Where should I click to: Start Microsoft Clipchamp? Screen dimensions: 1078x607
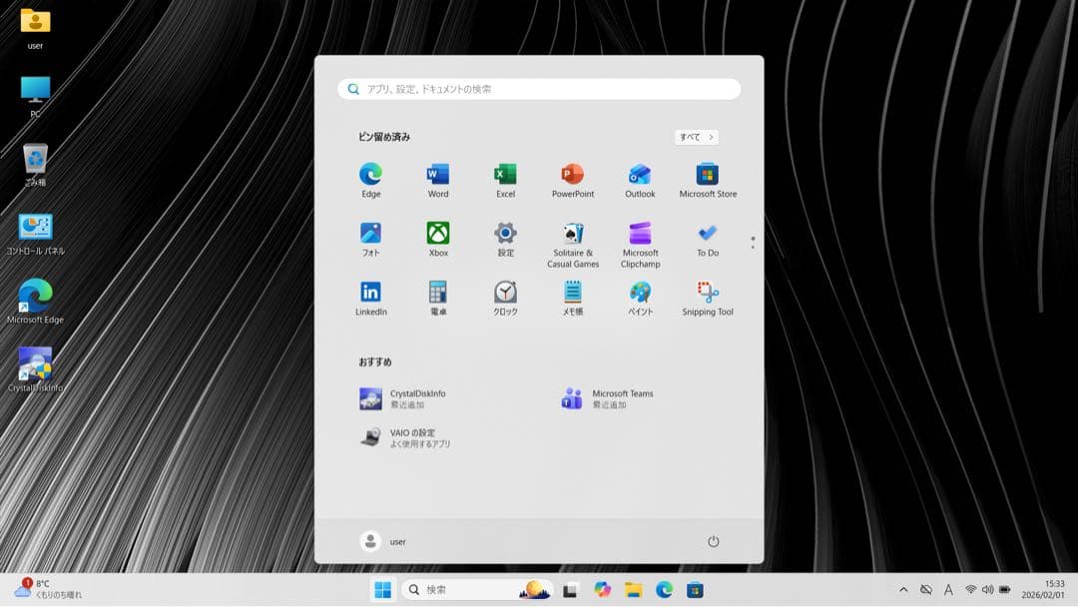(639, 233)
